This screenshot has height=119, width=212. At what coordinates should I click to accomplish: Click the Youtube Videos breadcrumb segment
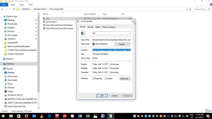point(40,9)
